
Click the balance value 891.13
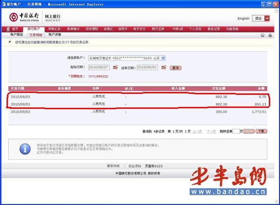(x=260, y=104)
